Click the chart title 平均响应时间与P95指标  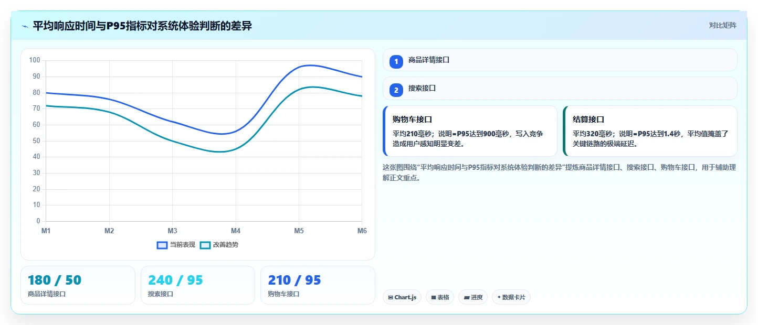tap(142, 26)
